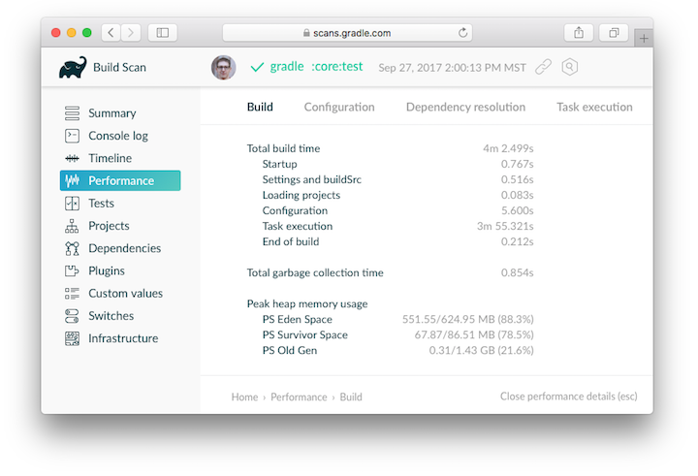Click the Performance breadcrumb link
The height and width of the screenshot is (476, 698).
tap(299, 397)
